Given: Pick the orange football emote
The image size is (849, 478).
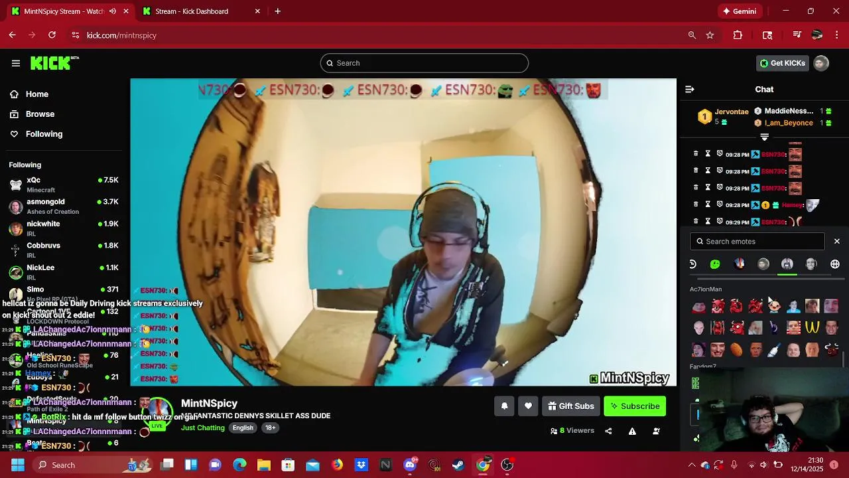Looking at the screenshot, I should 736,349.
